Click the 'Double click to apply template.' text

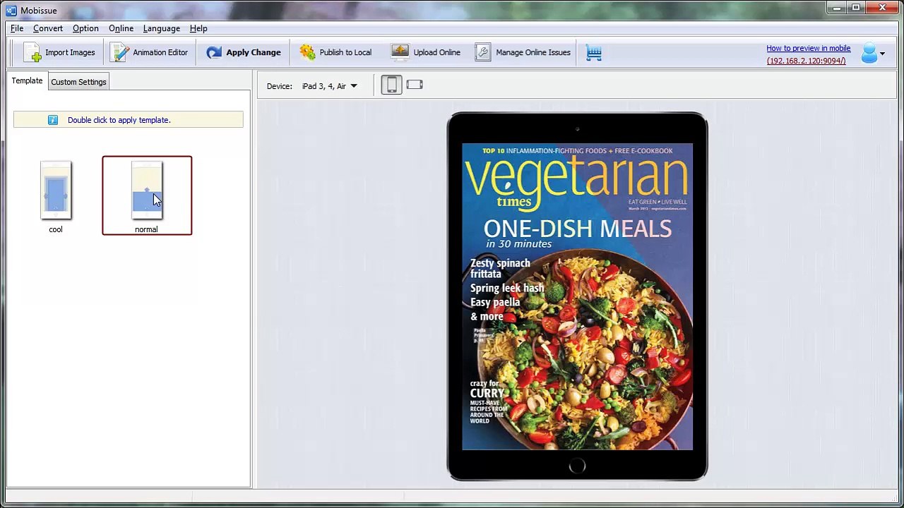point(119,120)
